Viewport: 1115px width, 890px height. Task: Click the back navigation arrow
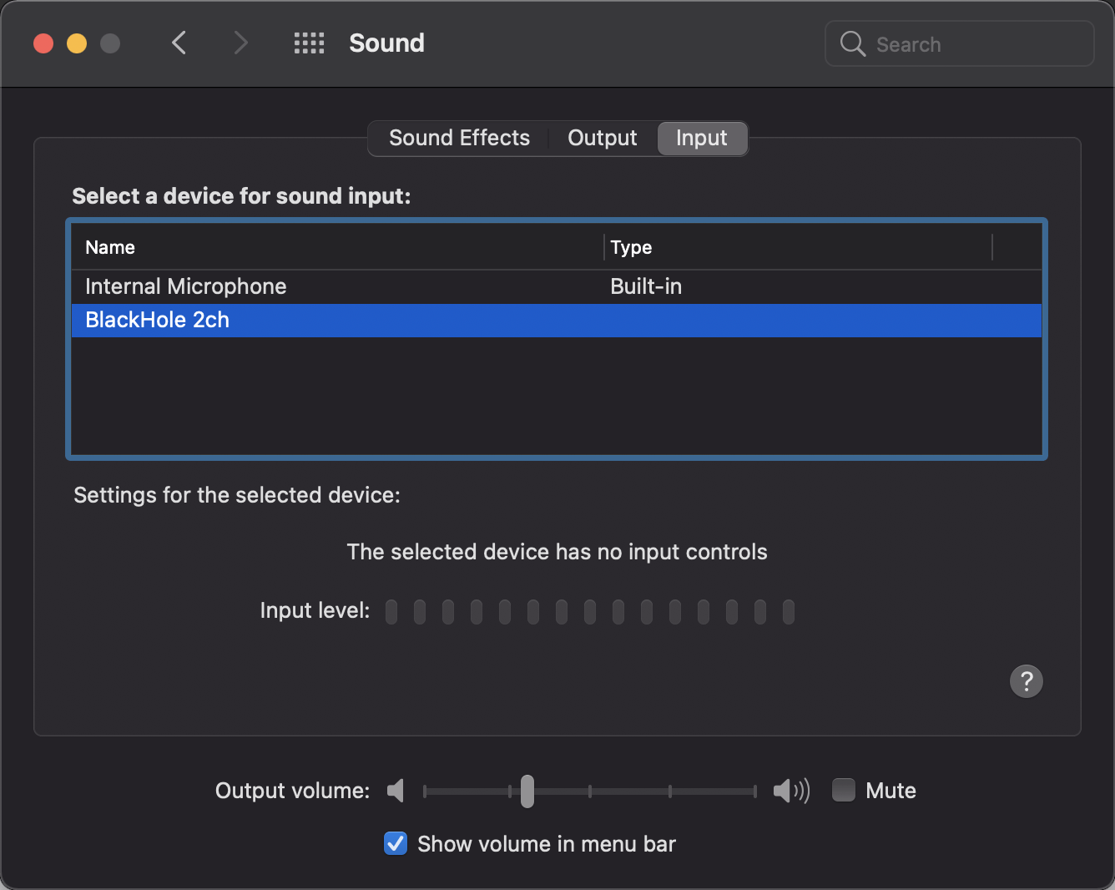(x=179, y=43)
